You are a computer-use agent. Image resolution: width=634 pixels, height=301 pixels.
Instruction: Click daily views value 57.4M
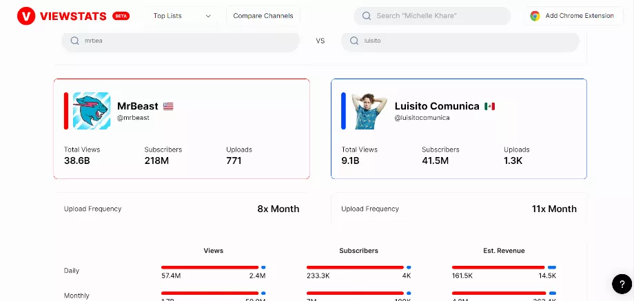click(171, 276)
